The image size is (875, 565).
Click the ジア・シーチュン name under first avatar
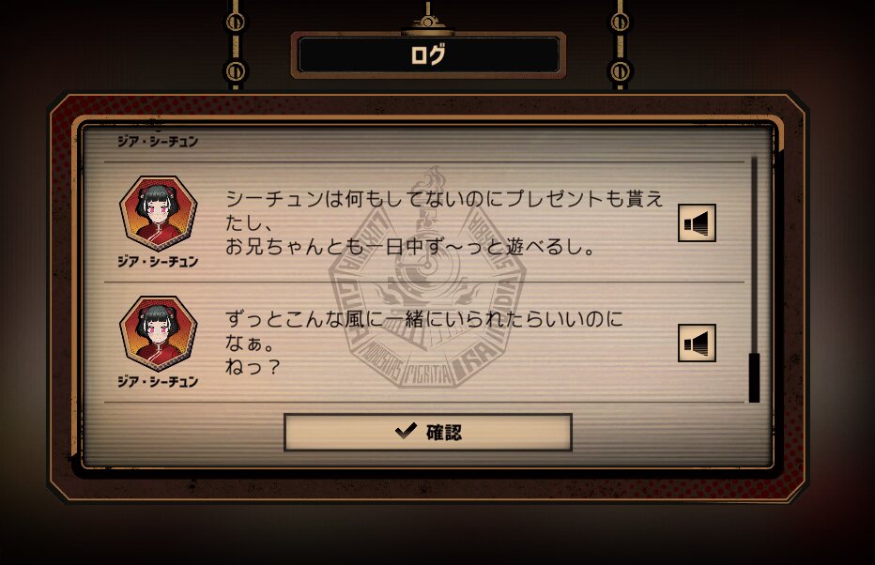pos(158,262)
